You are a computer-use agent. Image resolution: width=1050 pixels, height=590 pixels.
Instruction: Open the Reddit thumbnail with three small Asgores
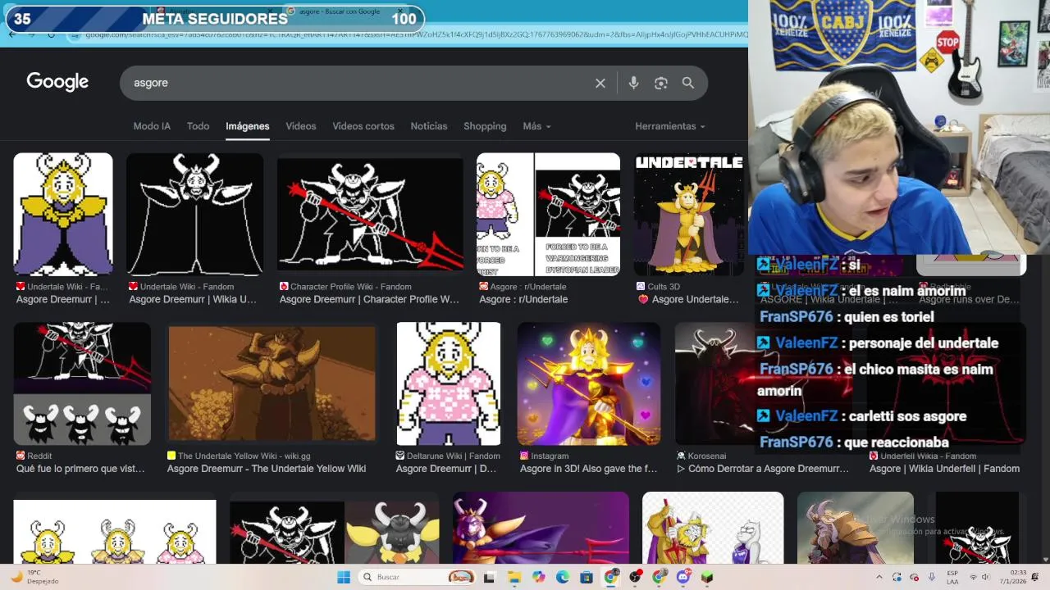[x=82, y=383]
